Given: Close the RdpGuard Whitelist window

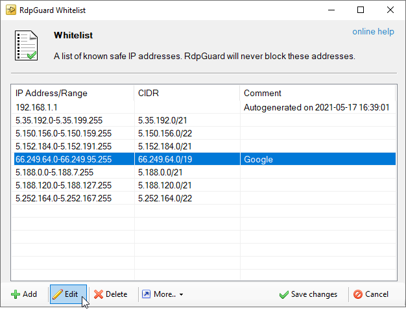Looking at the screenshot, I should tap(390, 10).
